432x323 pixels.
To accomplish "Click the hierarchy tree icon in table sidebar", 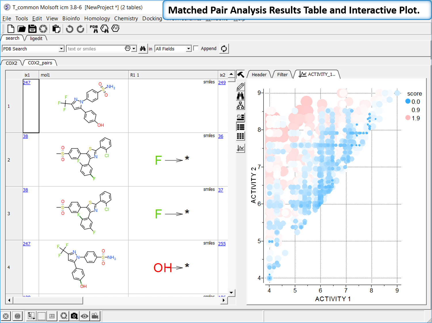I will click(x=241, y=106).
